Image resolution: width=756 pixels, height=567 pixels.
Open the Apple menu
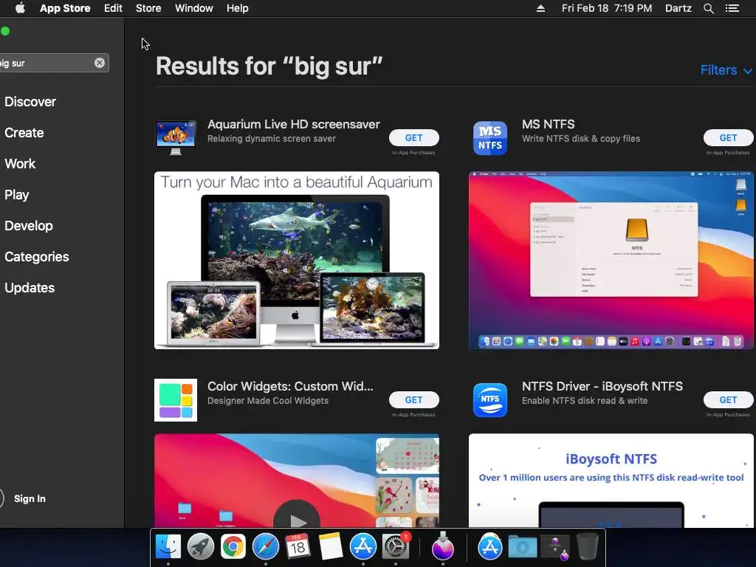click(20, 8)
